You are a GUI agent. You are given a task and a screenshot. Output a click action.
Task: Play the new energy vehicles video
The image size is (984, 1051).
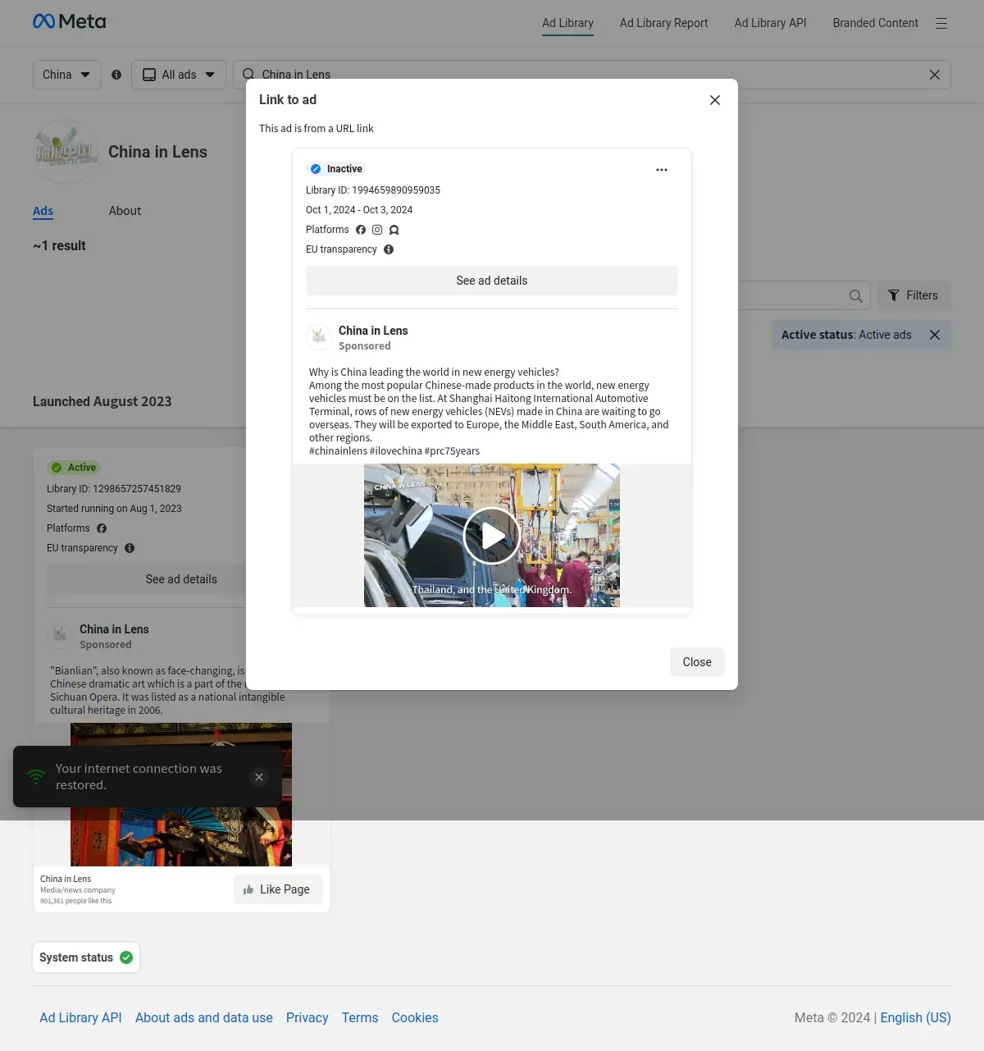click(x=492, y=536)
